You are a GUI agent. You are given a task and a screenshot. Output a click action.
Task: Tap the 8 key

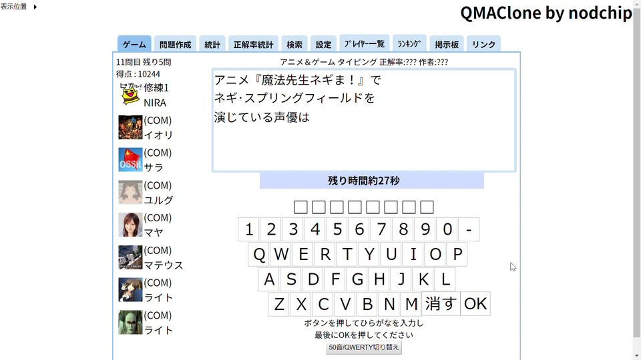pos(403,229)
